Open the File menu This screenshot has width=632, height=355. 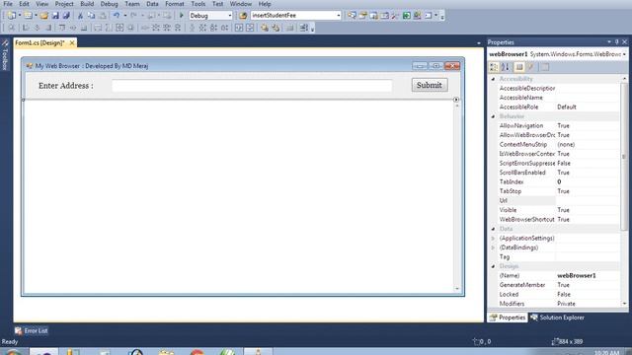pos(8,4)
